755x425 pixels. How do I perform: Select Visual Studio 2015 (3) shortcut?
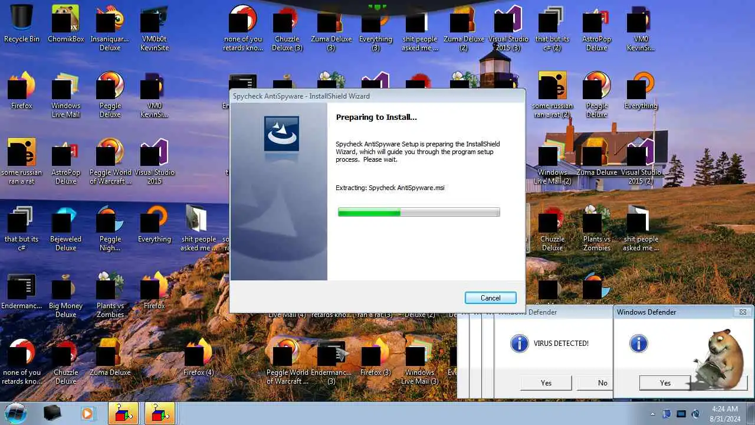pyautogui.click(x=508, y=28)
